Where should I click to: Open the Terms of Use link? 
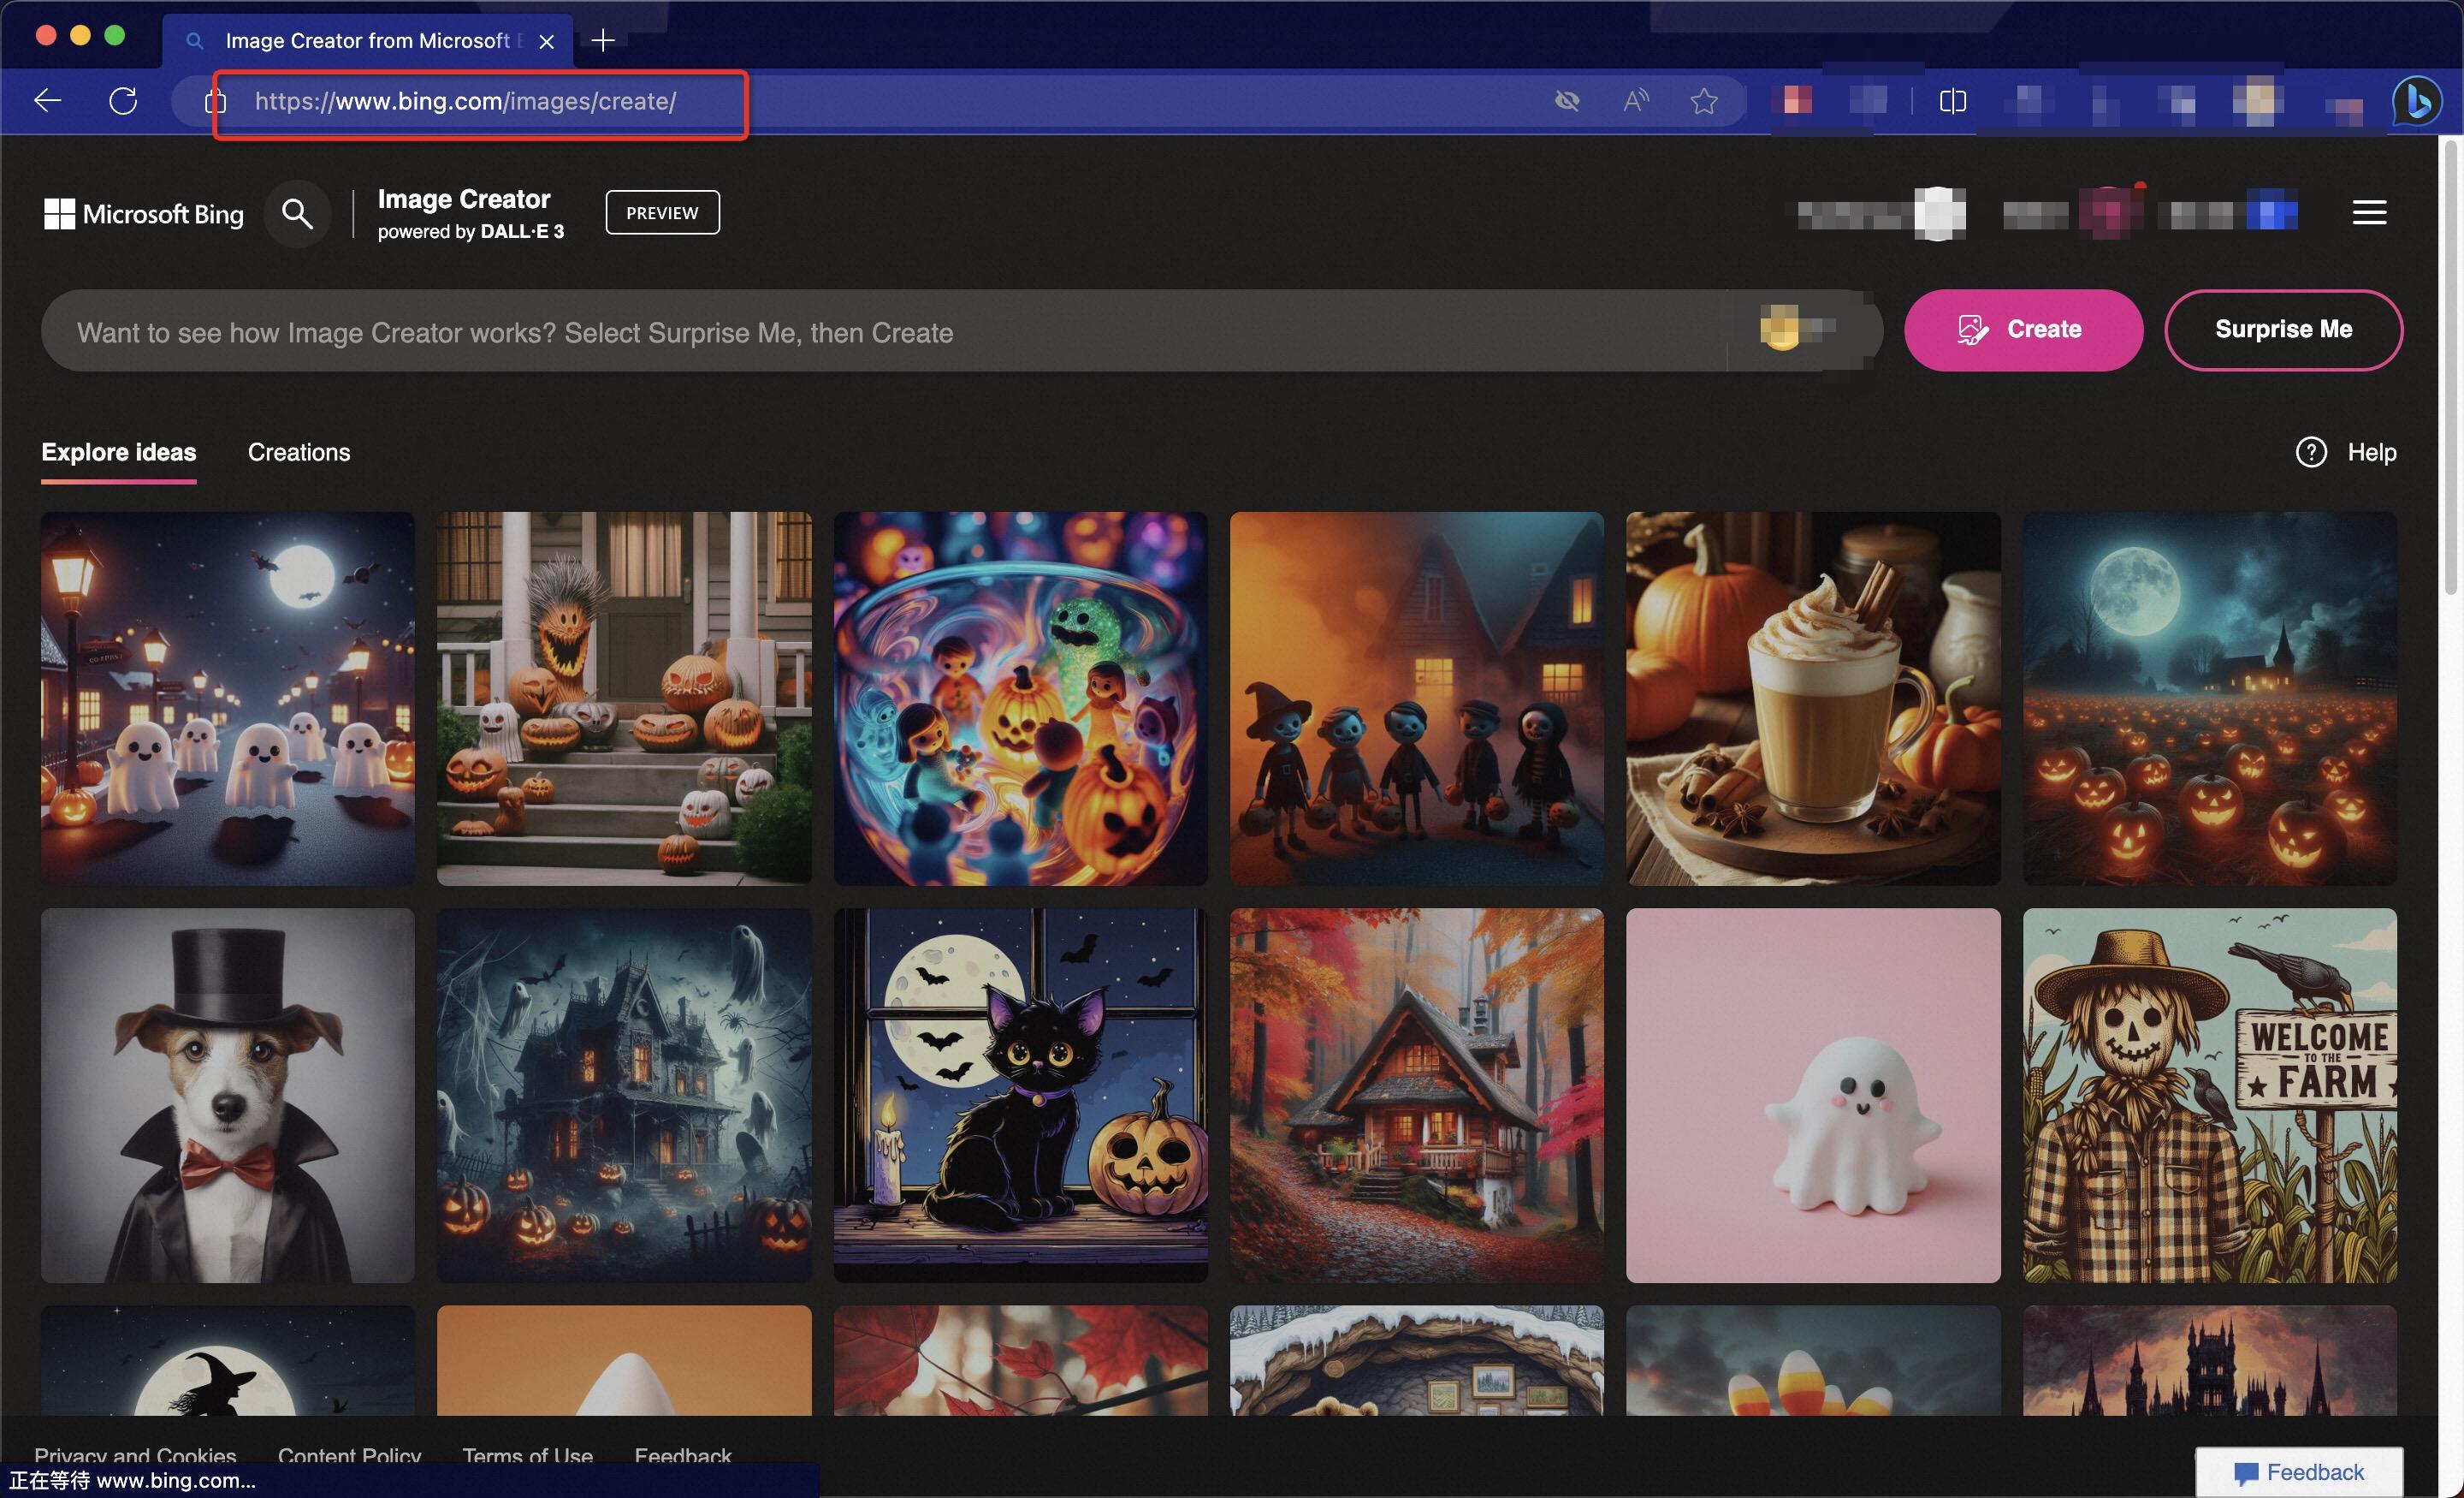click(527, 1456)
